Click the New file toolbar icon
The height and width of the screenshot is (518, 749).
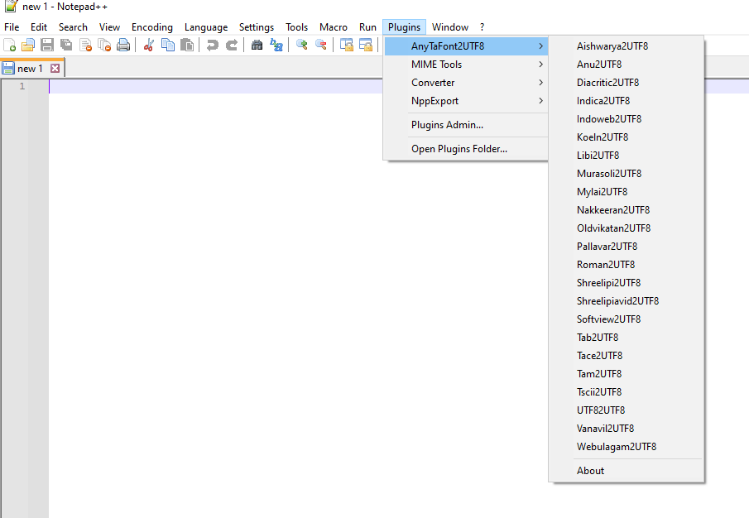tap(10, 46)
